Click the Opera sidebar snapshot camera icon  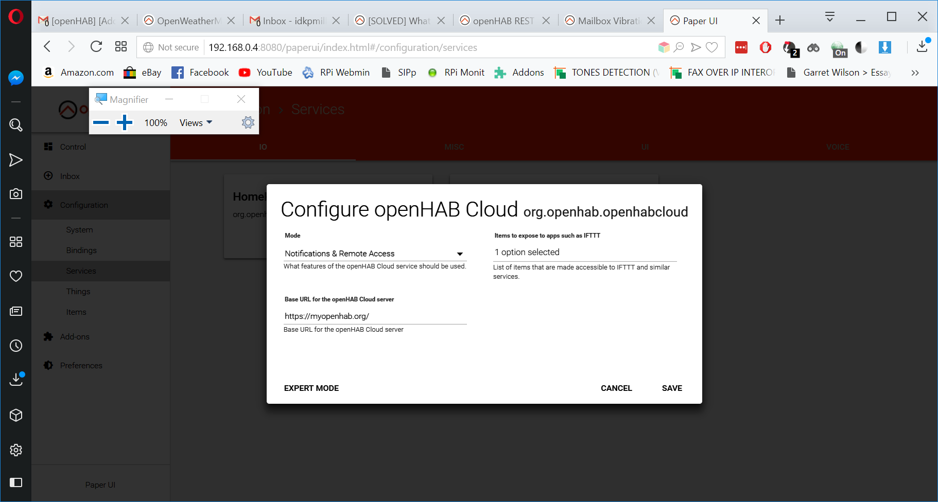[16, 194]
